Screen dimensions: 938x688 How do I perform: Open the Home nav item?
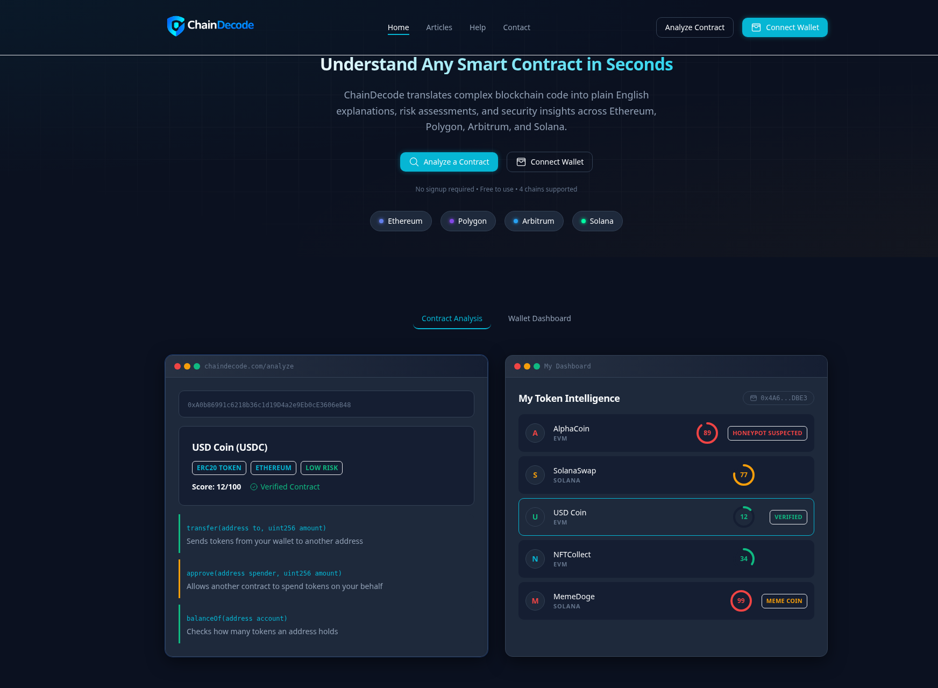[x=399, y=27]
